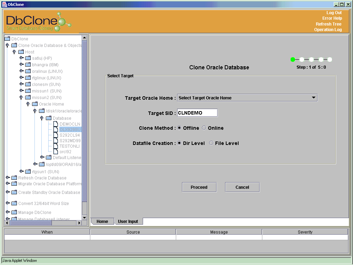This screenshot has width=353, height=265.
Task: Switch to the Home tab
Action: (x=102, y=221)
